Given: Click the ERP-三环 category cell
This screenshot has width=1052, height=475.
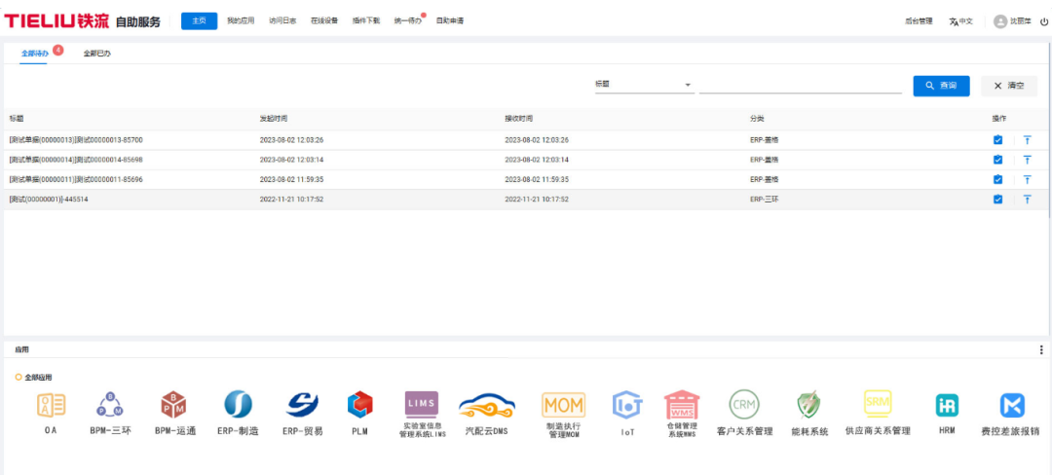Looking at the screenshot, I should (765, 199).
